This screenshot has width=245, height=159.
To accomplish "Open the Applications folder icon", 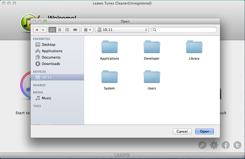I will (x=109, y=47).
